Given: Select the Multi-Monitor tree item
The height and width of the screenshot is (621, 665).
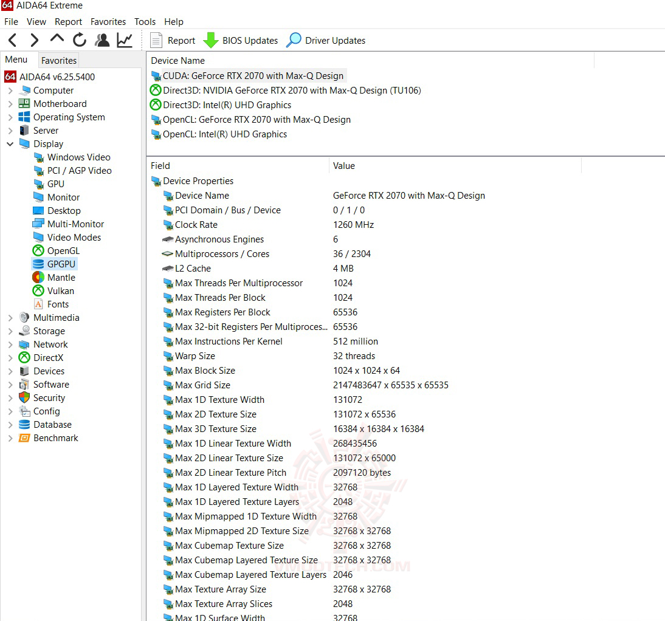Looking at the screenshot, I should (68, 224).
